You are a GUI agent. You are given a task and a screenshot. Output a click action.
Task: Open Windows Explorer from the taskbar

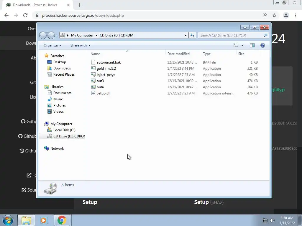click(x=26, y=220)
